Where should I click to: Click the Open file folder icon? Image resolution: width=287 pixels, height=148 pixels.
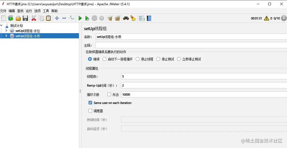click(x=18, y=18)
